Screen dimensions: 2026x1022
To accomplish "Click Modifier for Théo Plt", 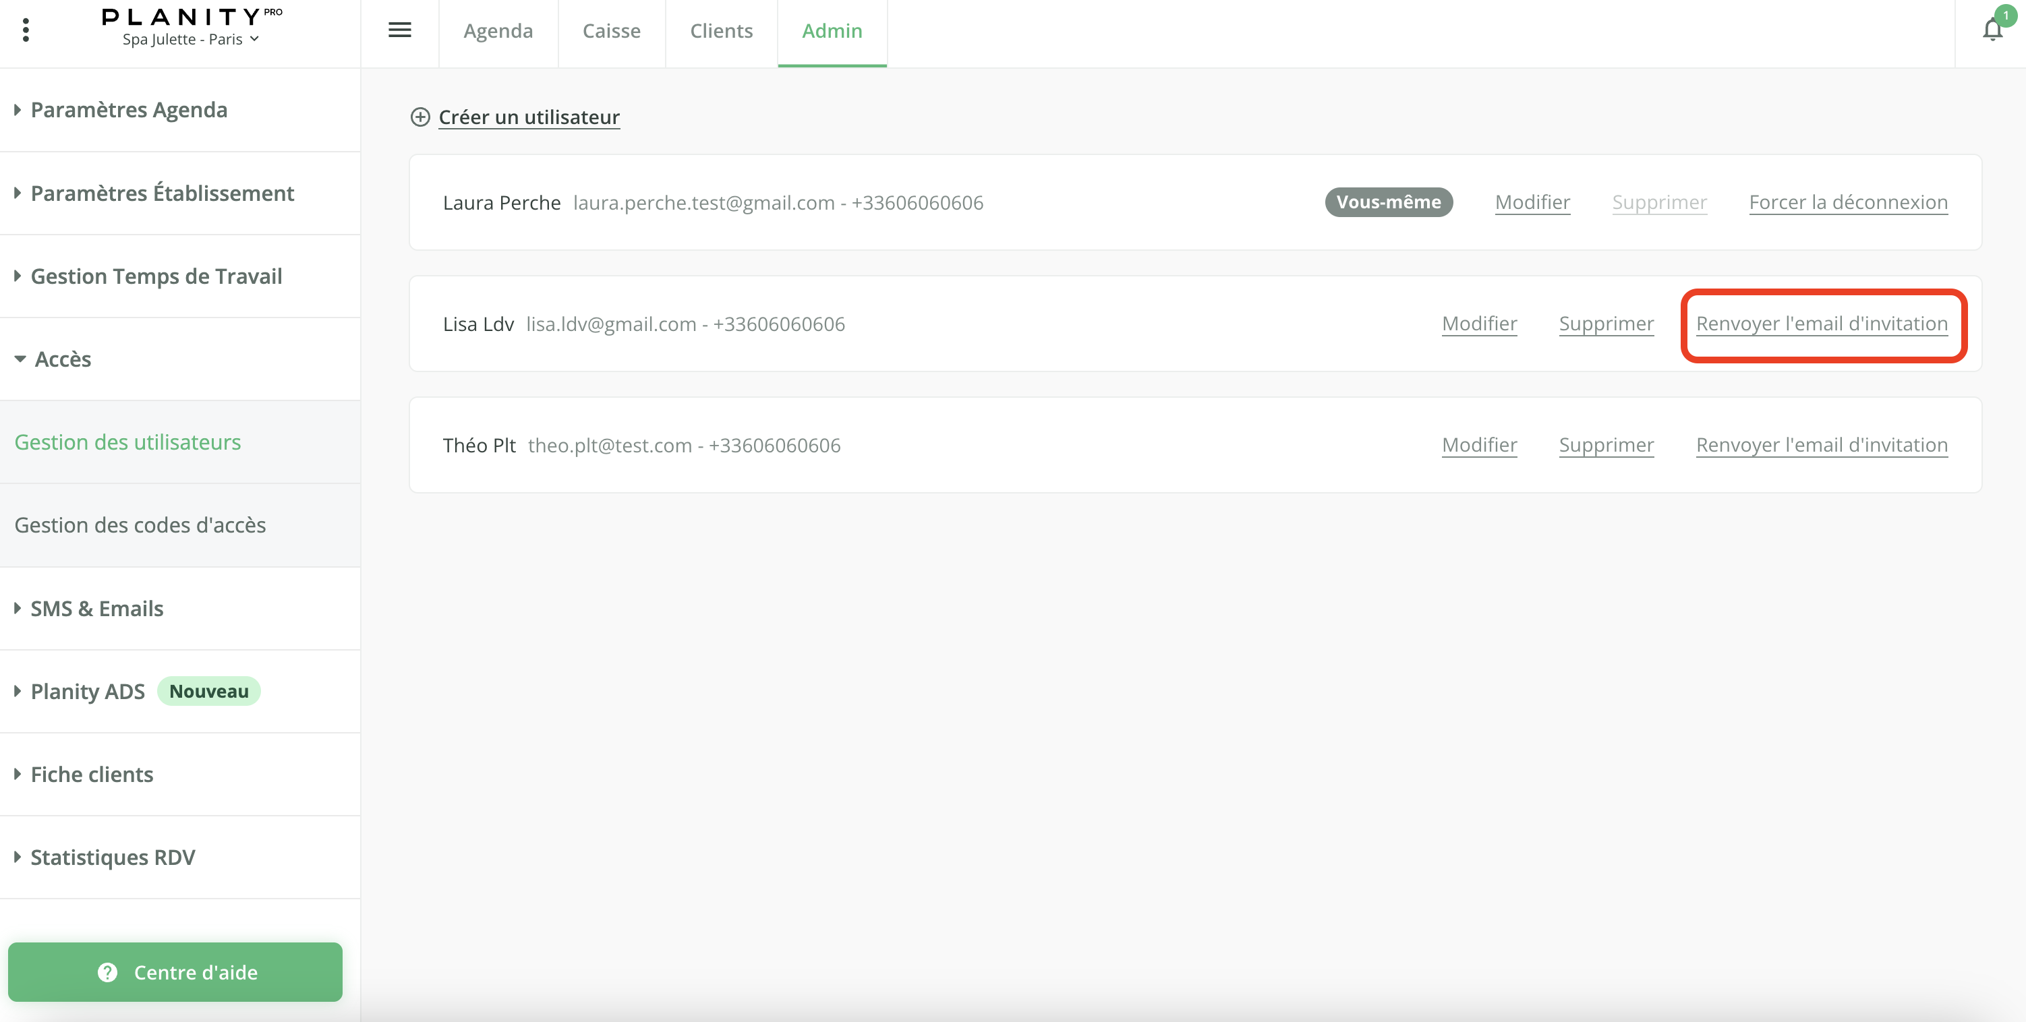I will point(1480,445).
